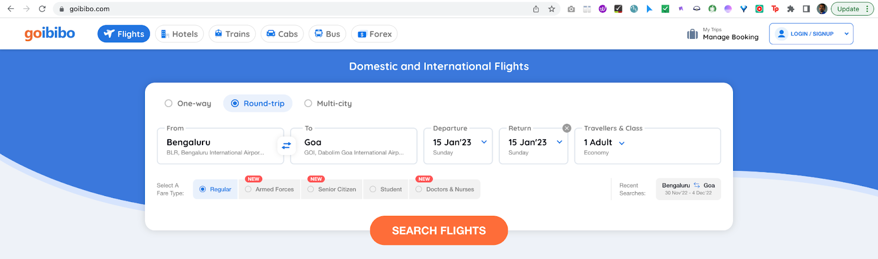Choose the Senior Citizen fare type
Screen dimensions: 878x259
pos(331,189)
